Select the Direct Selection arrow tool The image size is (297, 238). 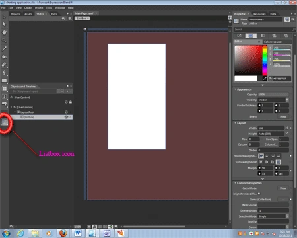click(x=4, y=24)
